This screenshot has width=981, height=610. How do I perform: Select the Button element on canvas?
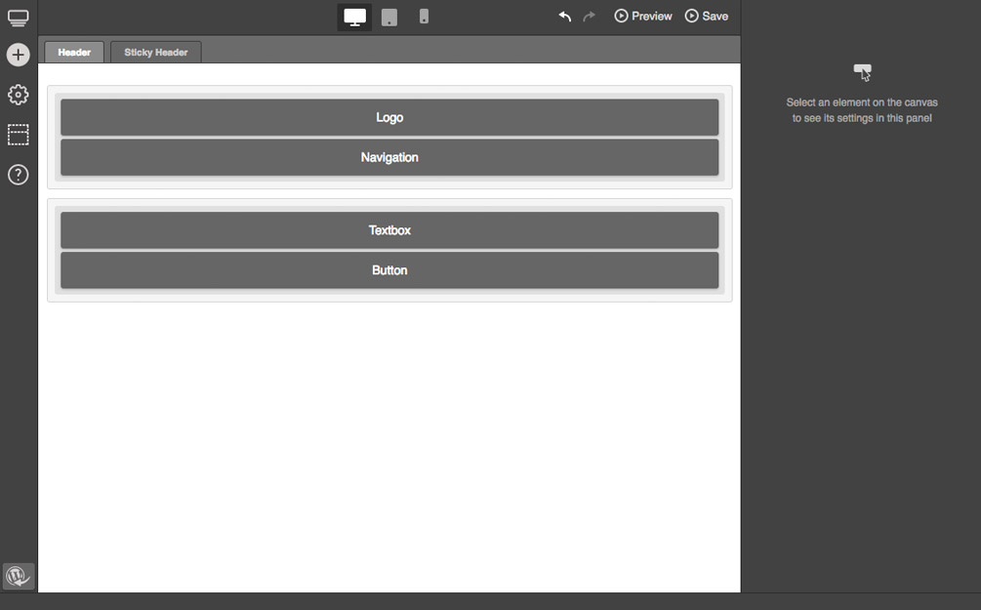point(389,270)
